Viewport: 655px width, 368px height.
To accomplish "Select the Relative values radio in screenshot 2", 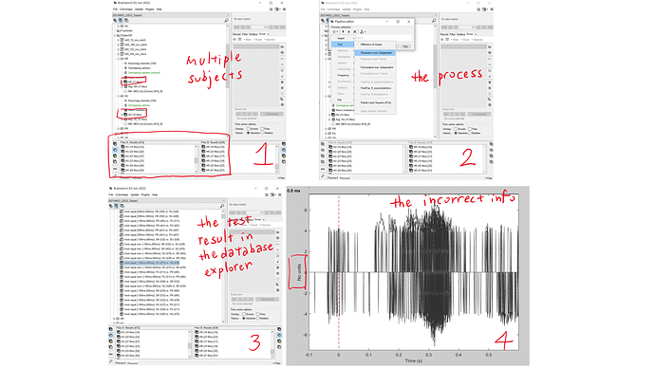I will click(x=471, y=133).
